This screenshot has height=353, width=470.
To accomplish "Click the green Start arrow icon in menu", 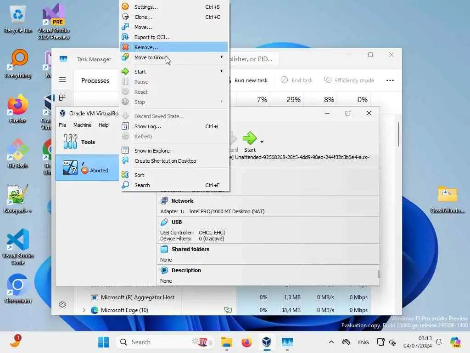I will (x=125, y=71).
